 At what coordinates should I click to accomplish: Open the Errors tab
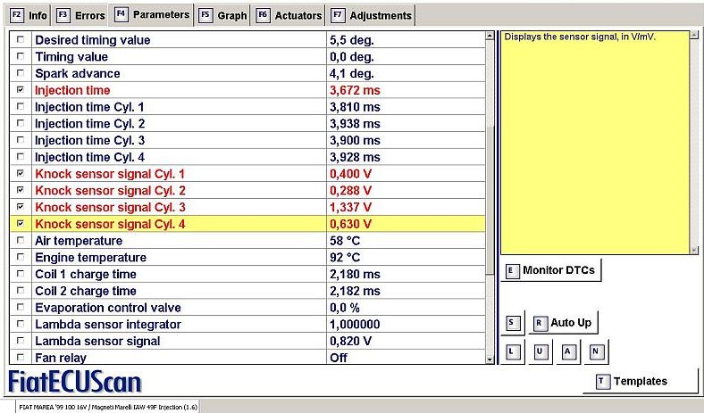click(x=80, y=15)
